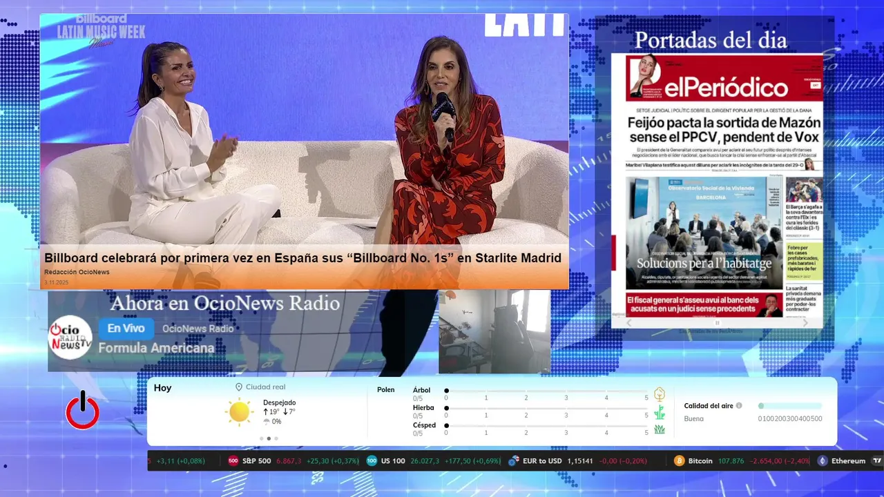The image size is (884, 497).
Task: Select the third weather page dot
Action: (276, 438)
